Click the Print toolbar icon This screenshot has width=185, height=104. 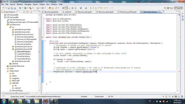(15, 8)
